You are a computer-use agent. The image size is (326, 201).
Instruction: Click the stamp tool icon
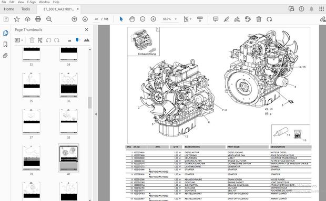[x=248, y=19]
